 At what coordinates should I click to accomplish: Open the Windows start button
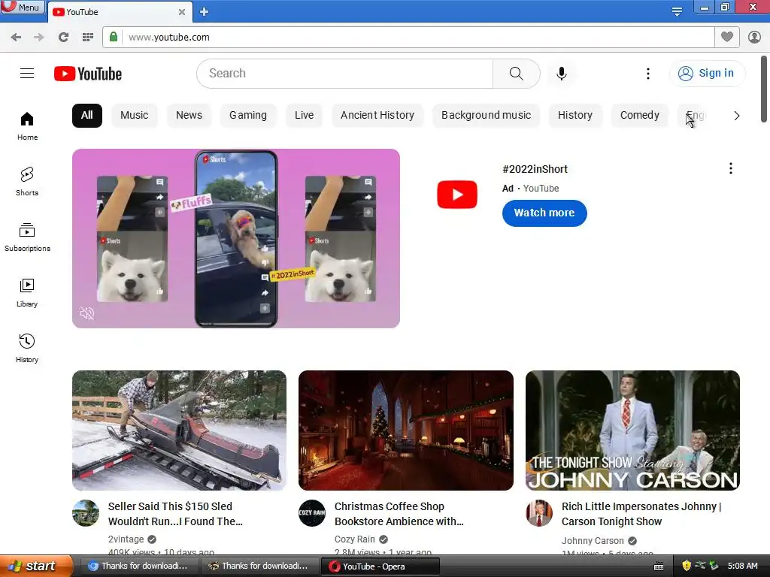coord(36,566)
